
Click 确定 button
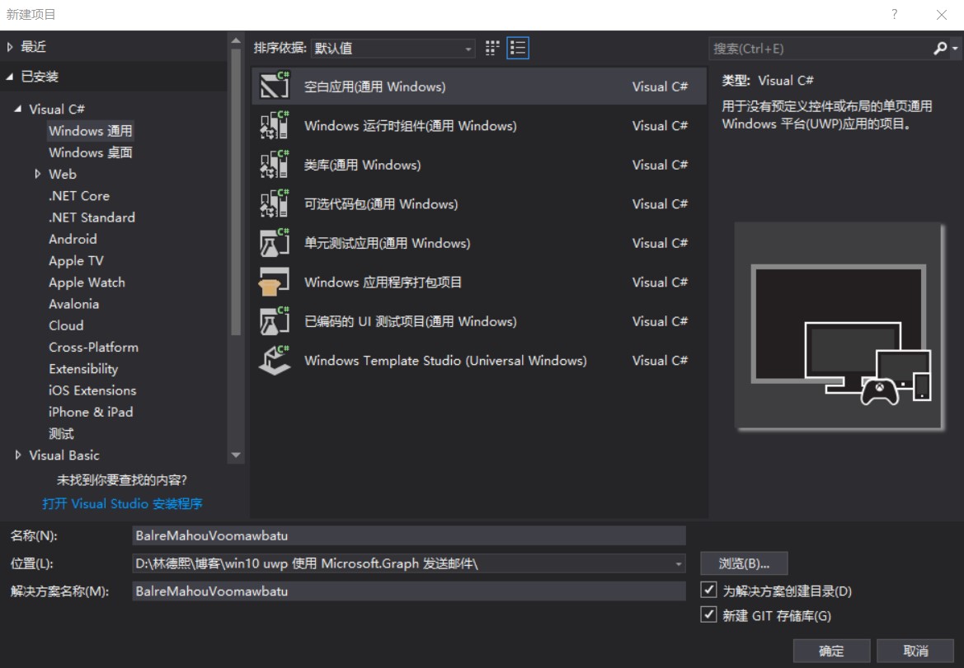point(831,651)
